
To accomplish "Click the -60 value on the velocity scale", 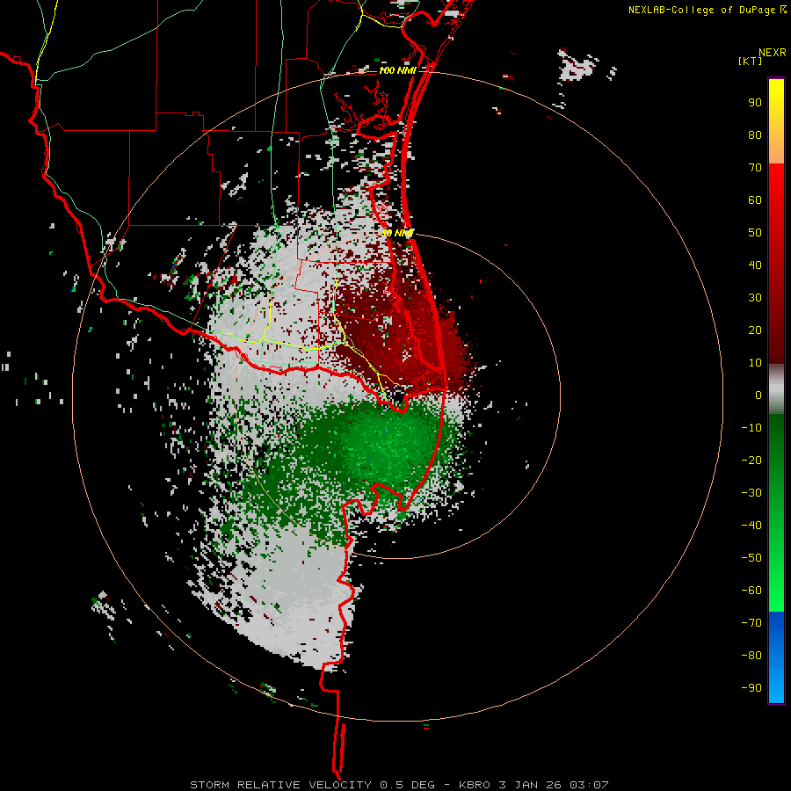I will pyautogui.click(x=751, y=591).
